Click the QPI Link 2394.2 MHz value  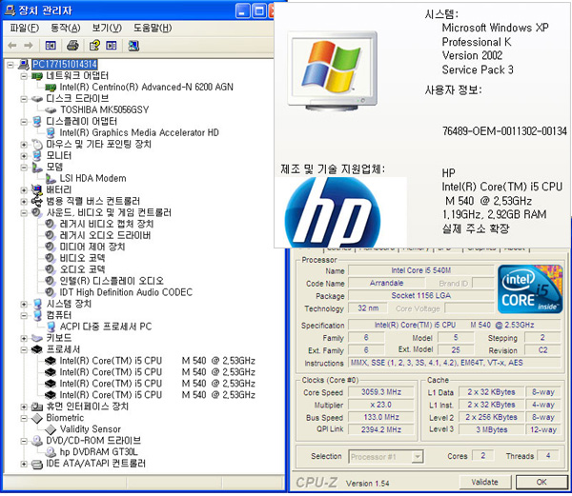381,429
